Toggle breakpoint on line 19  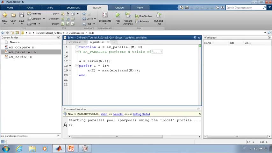tap(70, 70)
